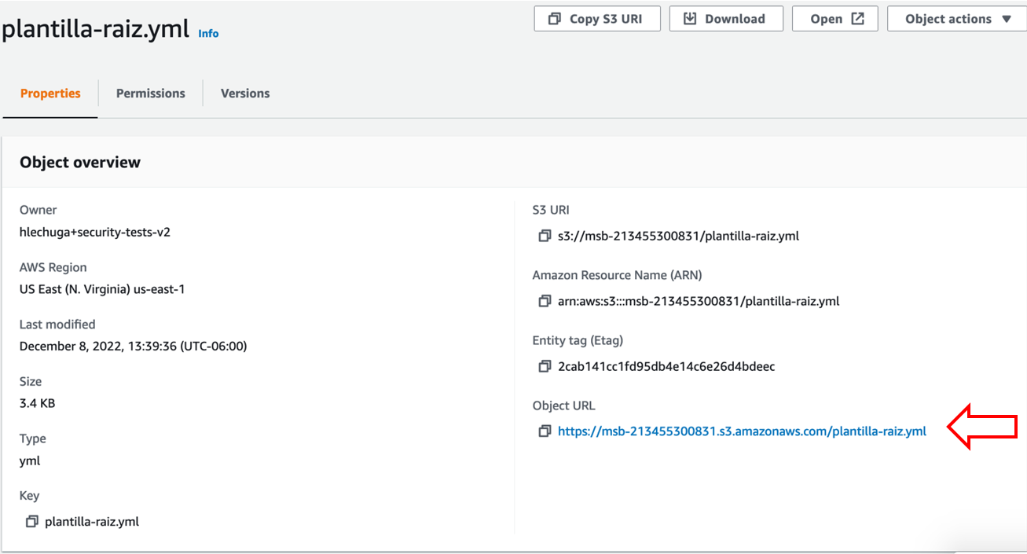Copy the Key plantilla-raiz.yml icon
The width and height of the screenshot is (1027, 554).
coord(31,521)
